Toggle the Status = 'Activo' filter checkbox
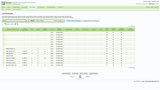 [15, 24]
